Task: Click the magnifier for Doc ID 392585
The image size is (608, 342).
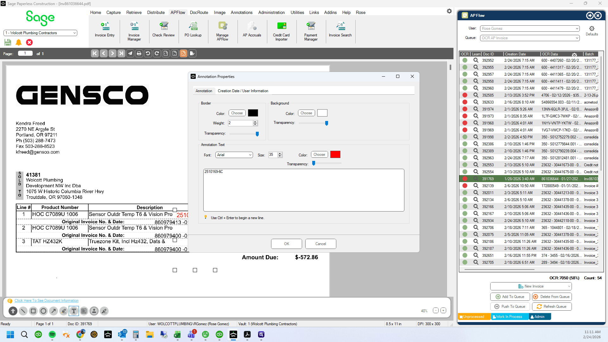Action: [x=476, y=95]
